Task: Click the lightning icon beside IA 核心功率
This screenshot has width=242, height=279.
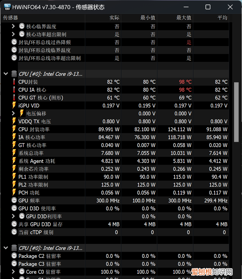Action: pos(14,137)
